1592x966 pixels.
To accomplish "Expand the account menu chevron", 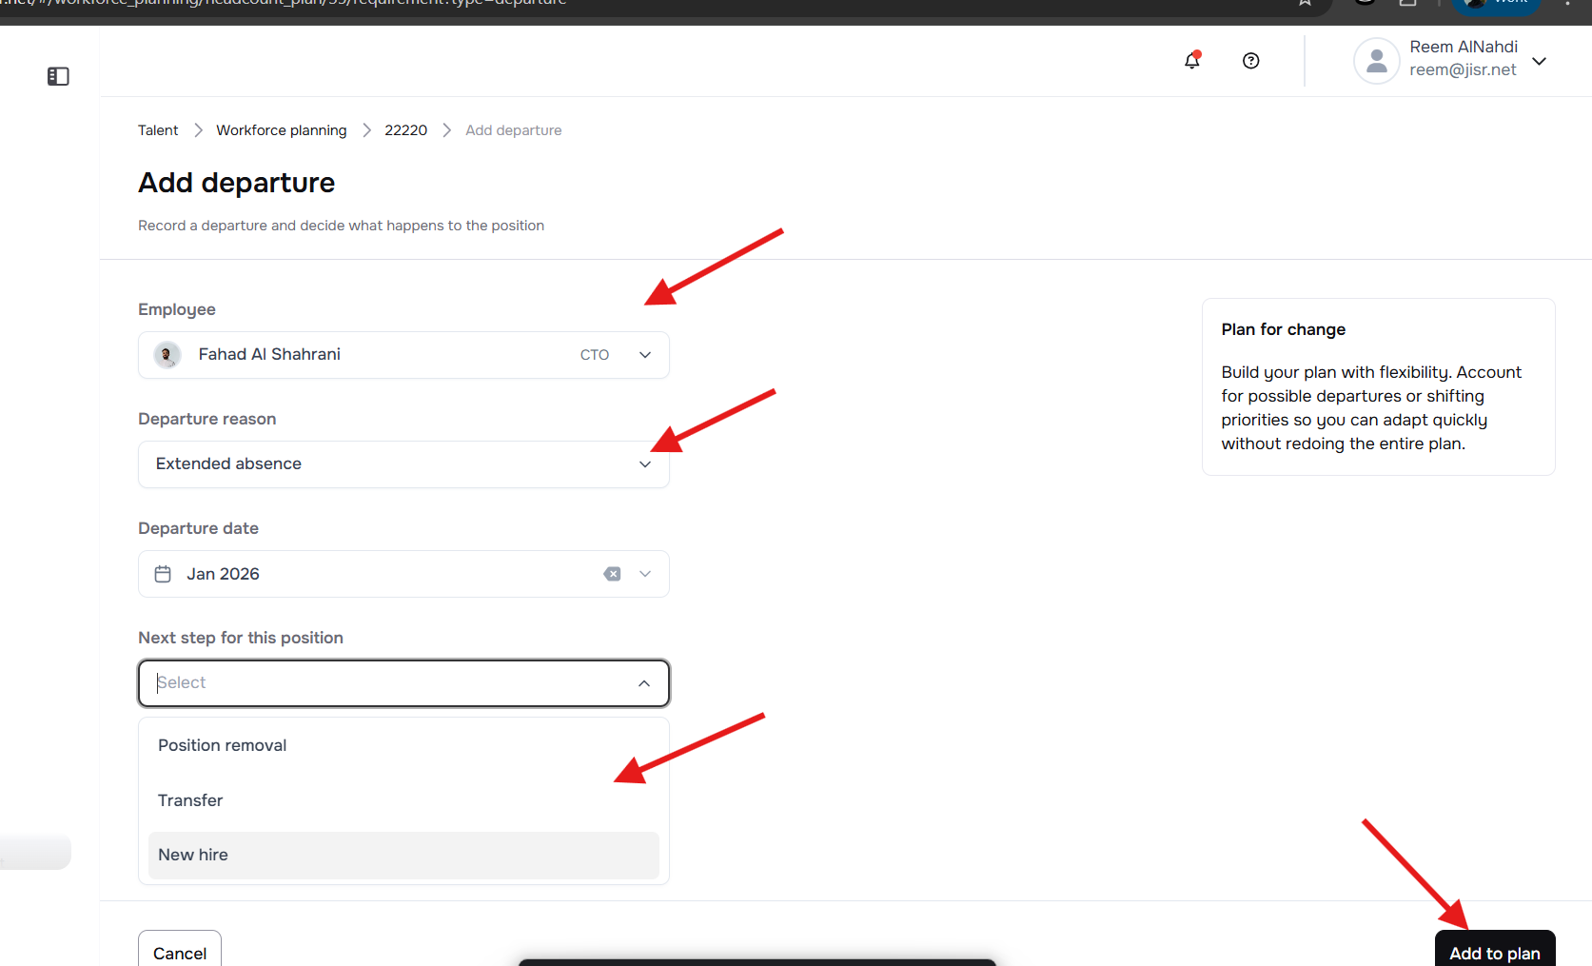I will click(1539, 61).
